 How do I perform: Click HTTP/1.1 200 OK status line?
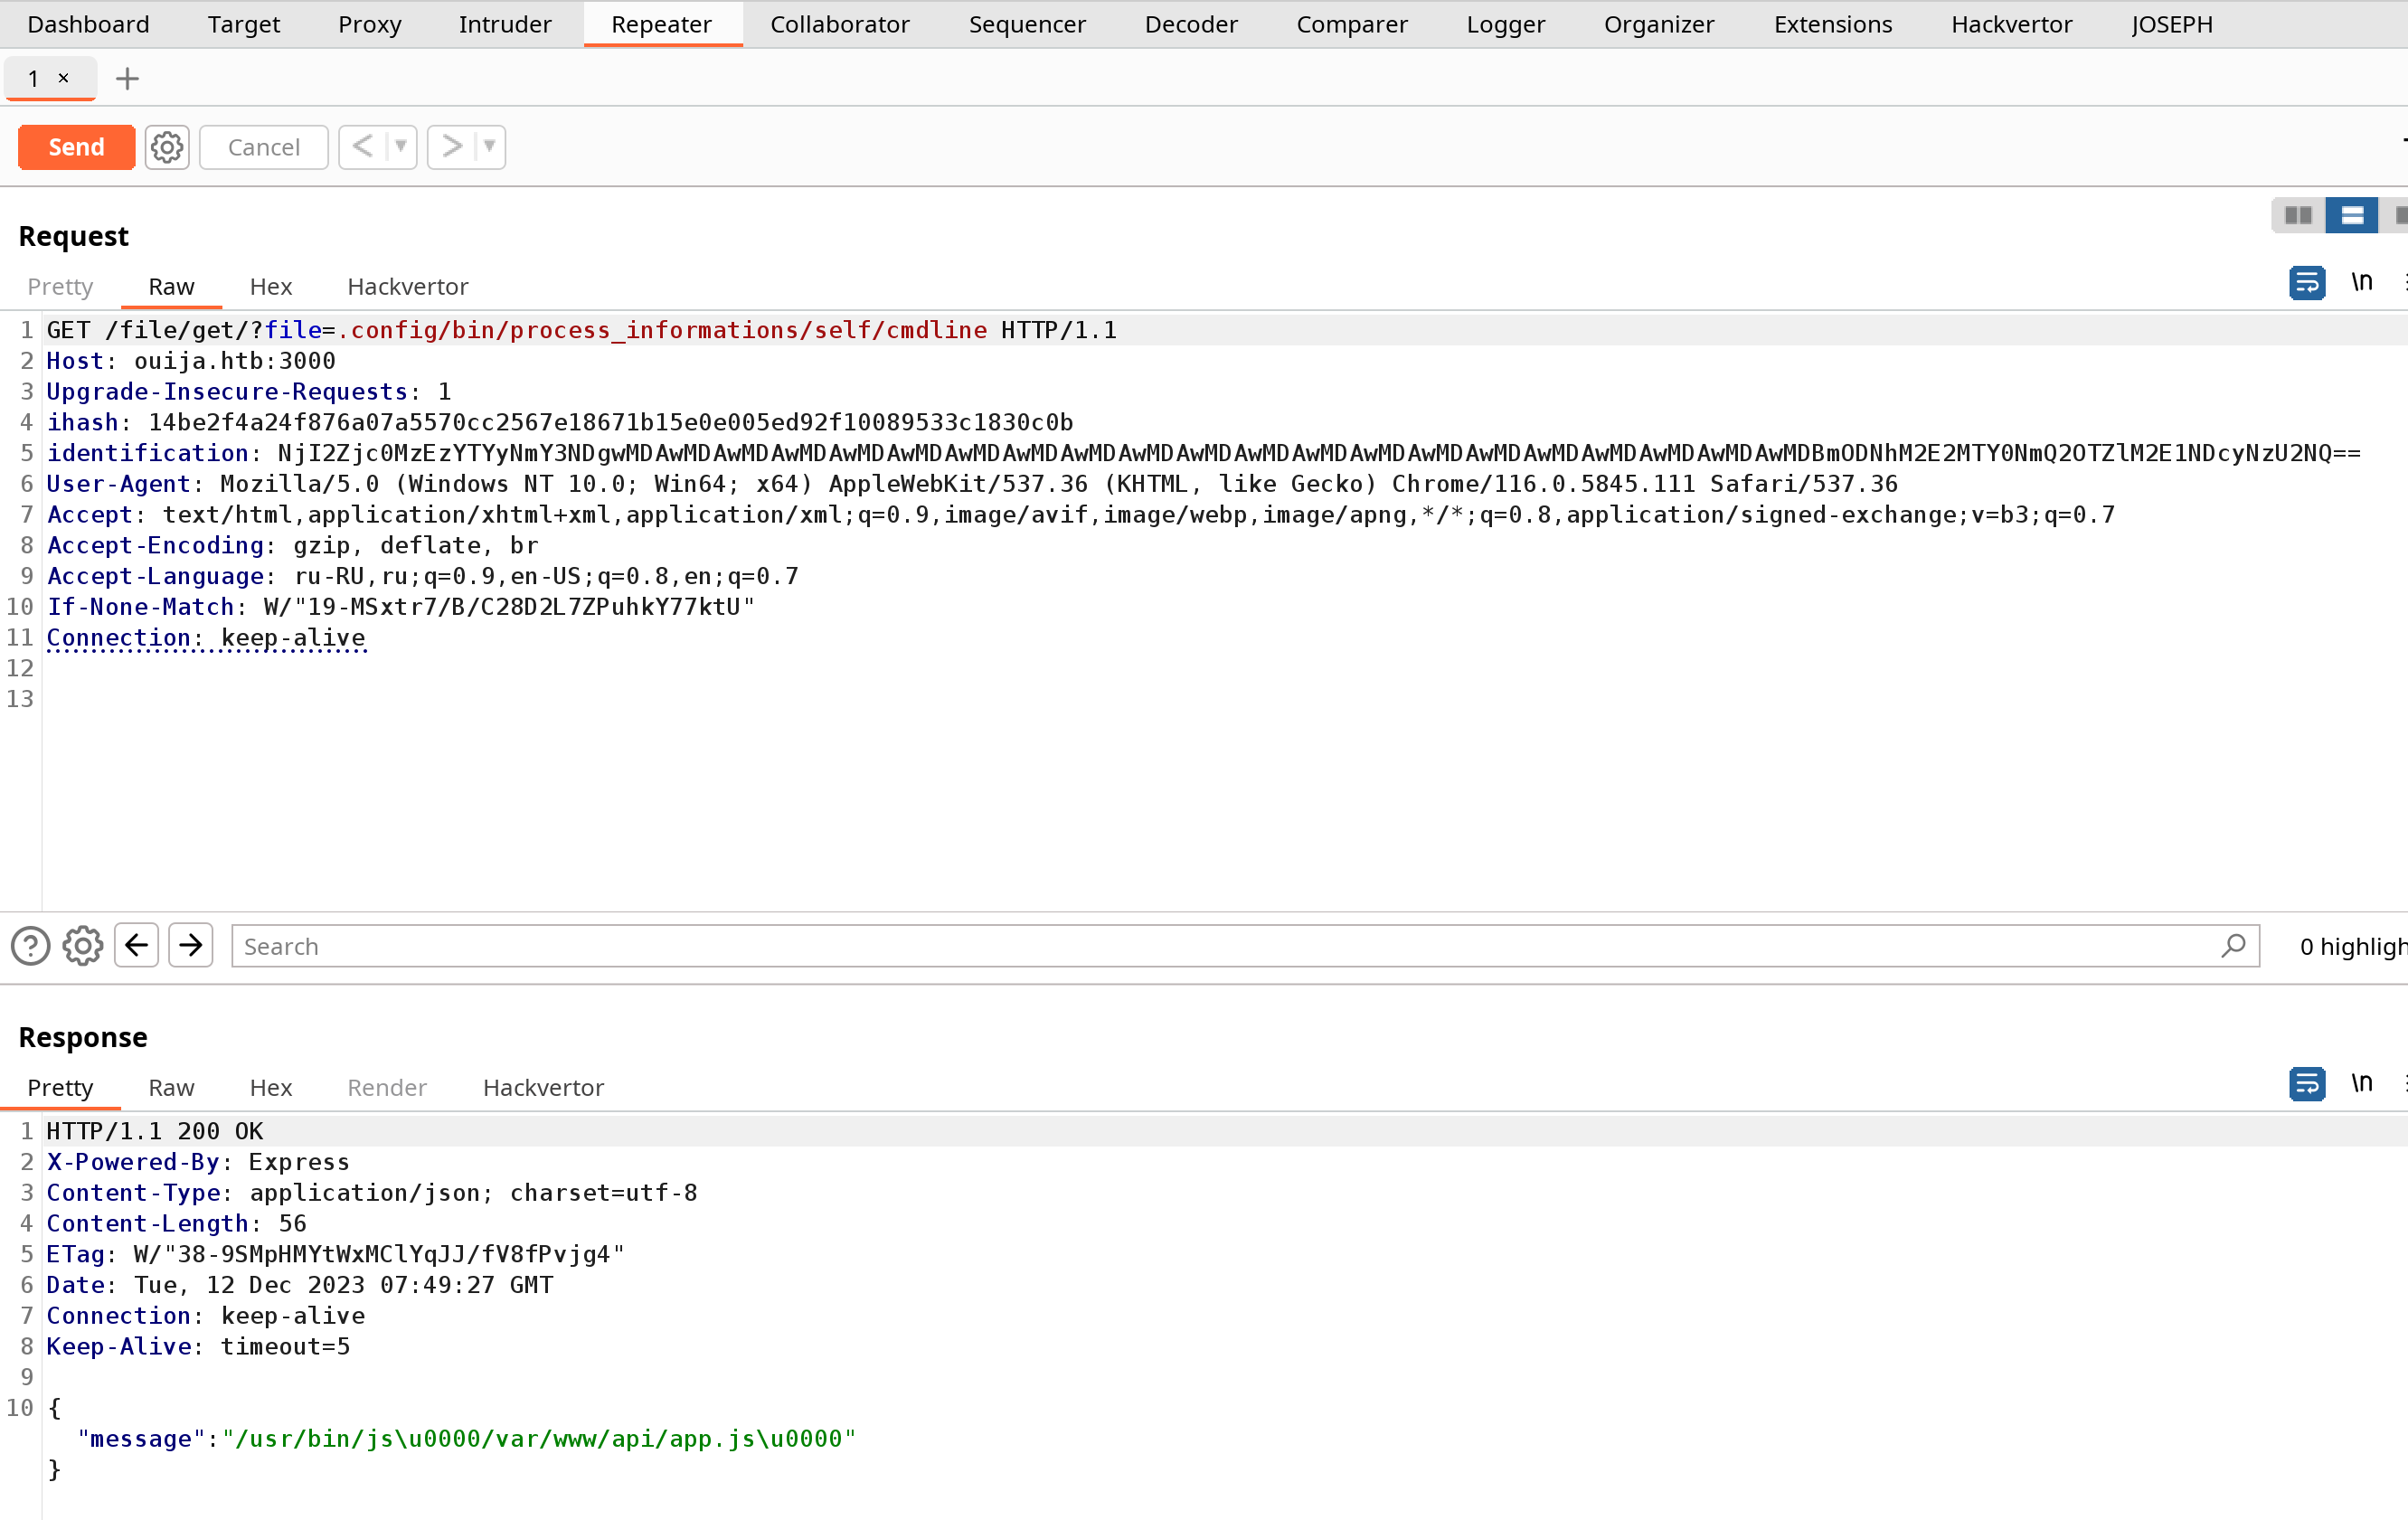[155, 1132]
